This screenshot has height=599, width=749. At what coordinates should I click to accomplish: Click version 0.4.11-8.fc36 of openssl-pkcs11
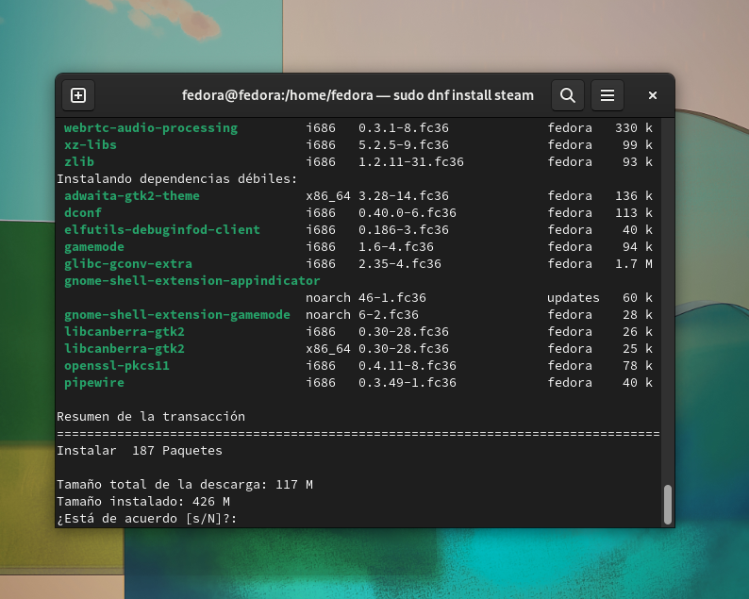(408, 366)
